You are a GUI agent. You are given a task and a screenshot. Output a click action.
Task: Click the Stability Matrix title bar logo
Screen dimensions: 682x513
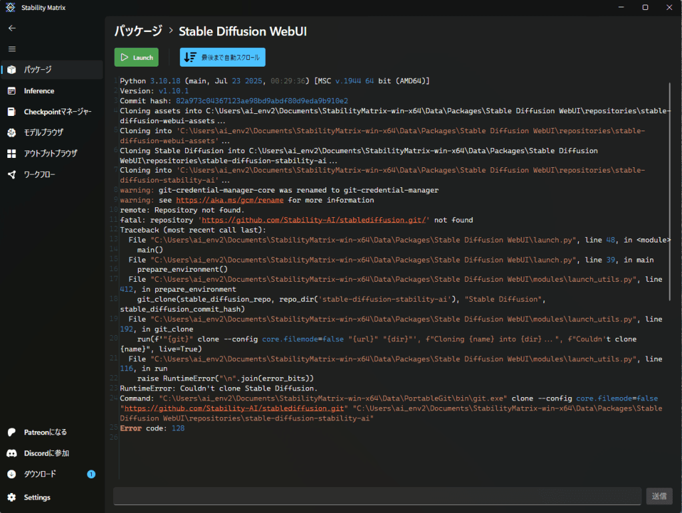[10, 7]
